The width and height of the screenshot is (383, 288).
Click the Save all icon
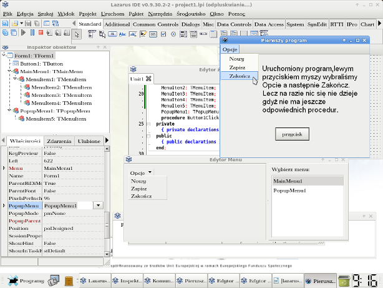pyautogui.click(x=37, y=24)
